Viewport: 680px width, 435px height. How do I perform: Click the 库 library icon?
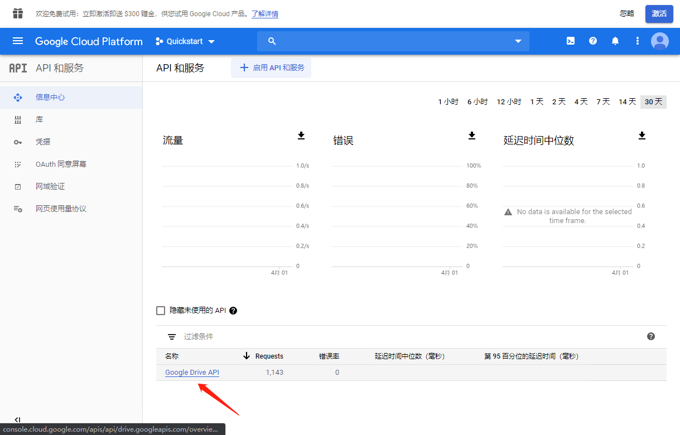pyautogui.click(x=18, y=119)
